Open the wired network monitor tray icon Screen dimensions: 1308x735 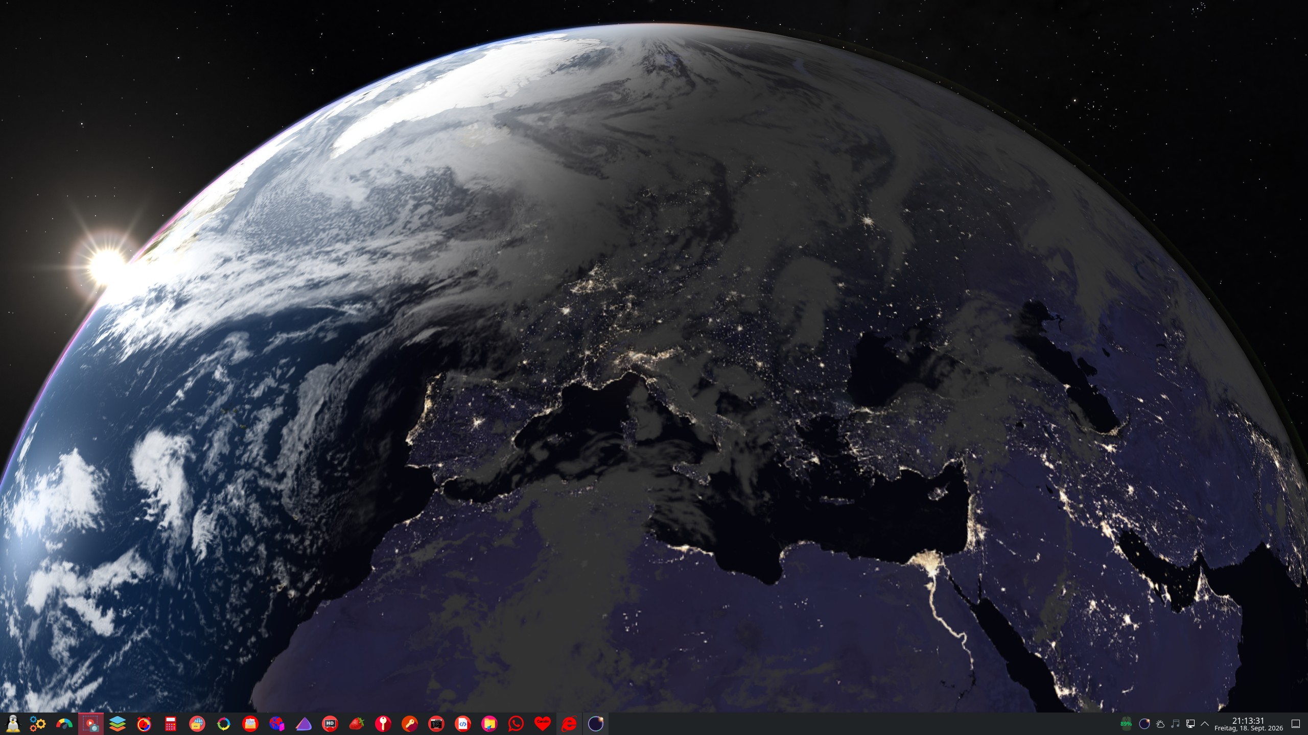[1190, 724]
